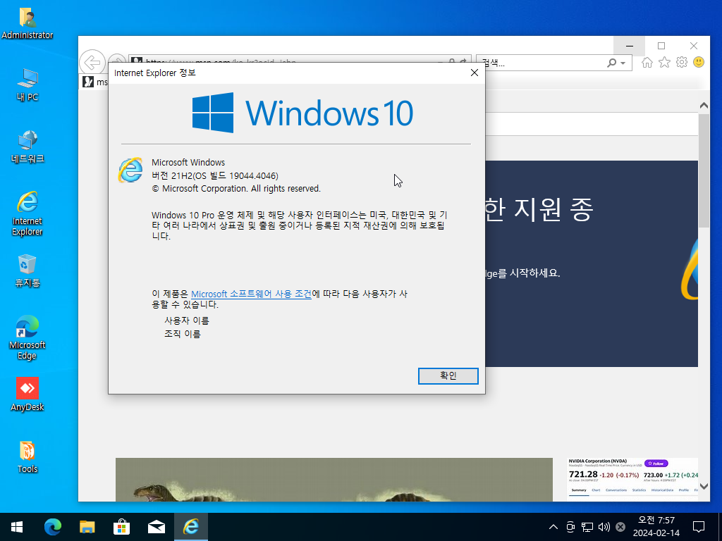The image size is (722, 541).
Task: Show hidden tray icons chevron
Action: pyautogui.click(x=553, y=527)
